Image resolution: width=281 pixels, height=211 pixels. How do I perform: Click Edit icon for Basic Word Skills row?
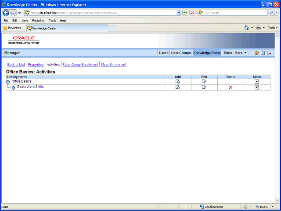click(204, 87)
